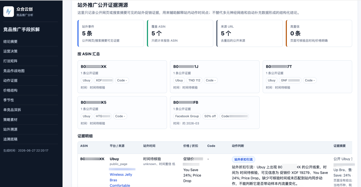361x187 pixels.
Task: Click the XOF price tag
Action: point(104,80)
